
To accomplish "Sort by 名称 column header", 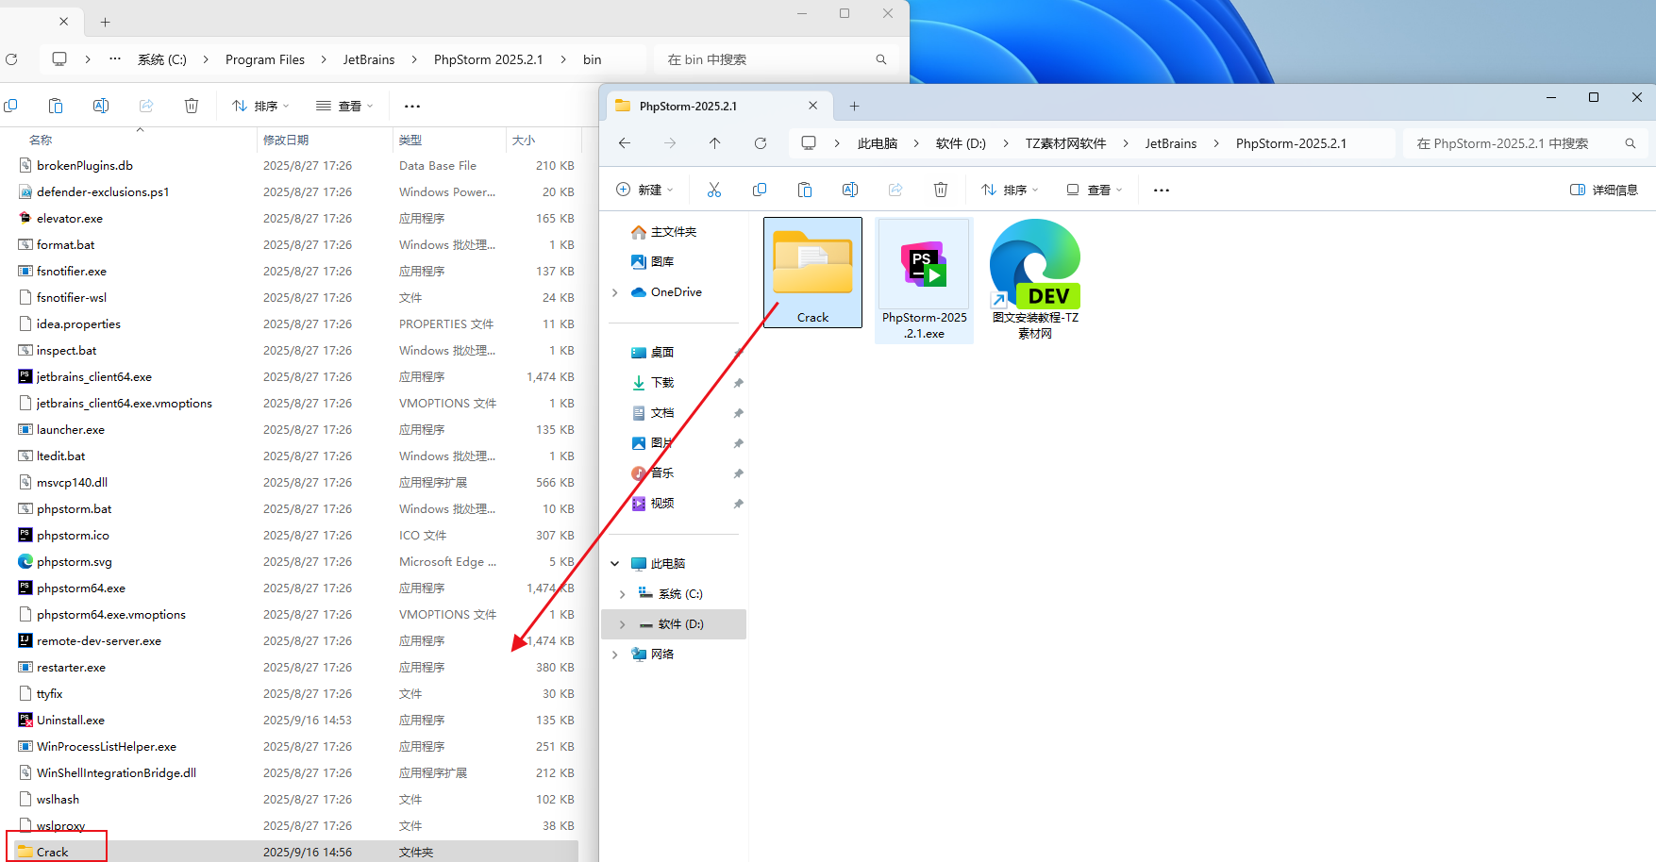I will point(41,140).
